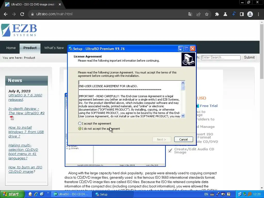Click the language bar help icon

tap(228, 194)
